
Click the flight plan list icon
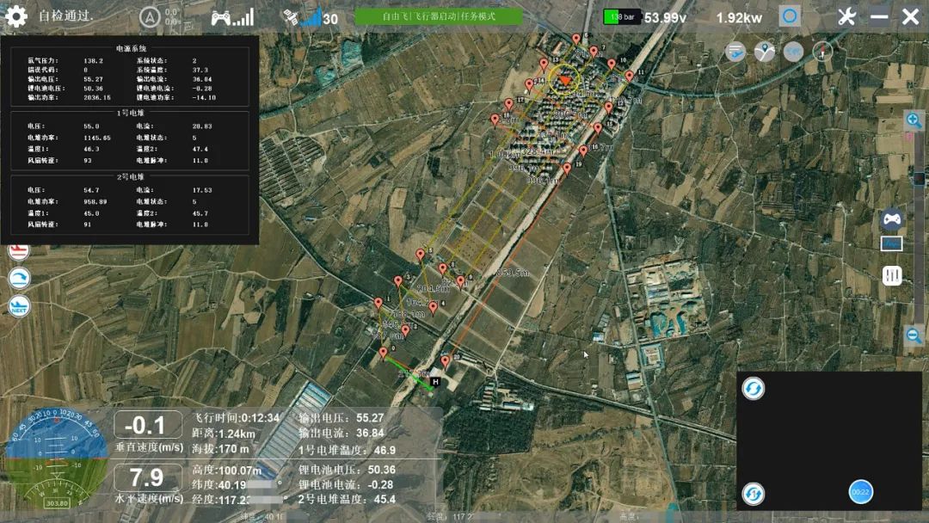(x=735, y=52)
